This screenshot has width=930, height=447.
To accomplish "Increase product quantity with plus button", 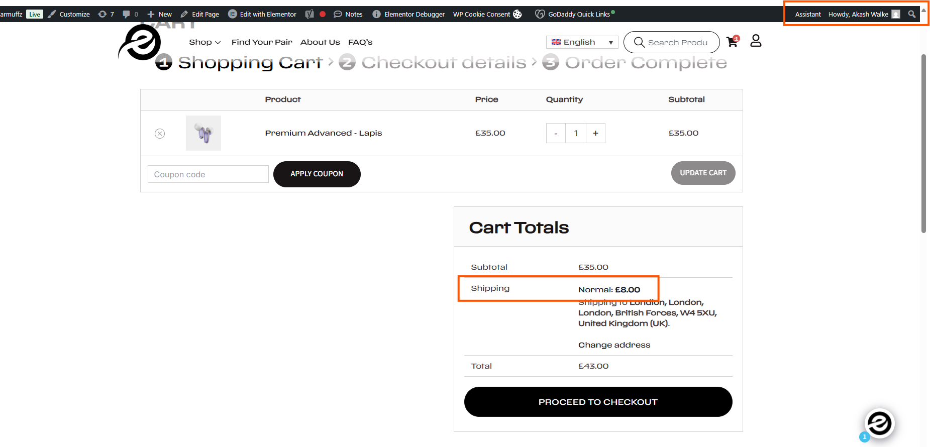I will (595, 133).
